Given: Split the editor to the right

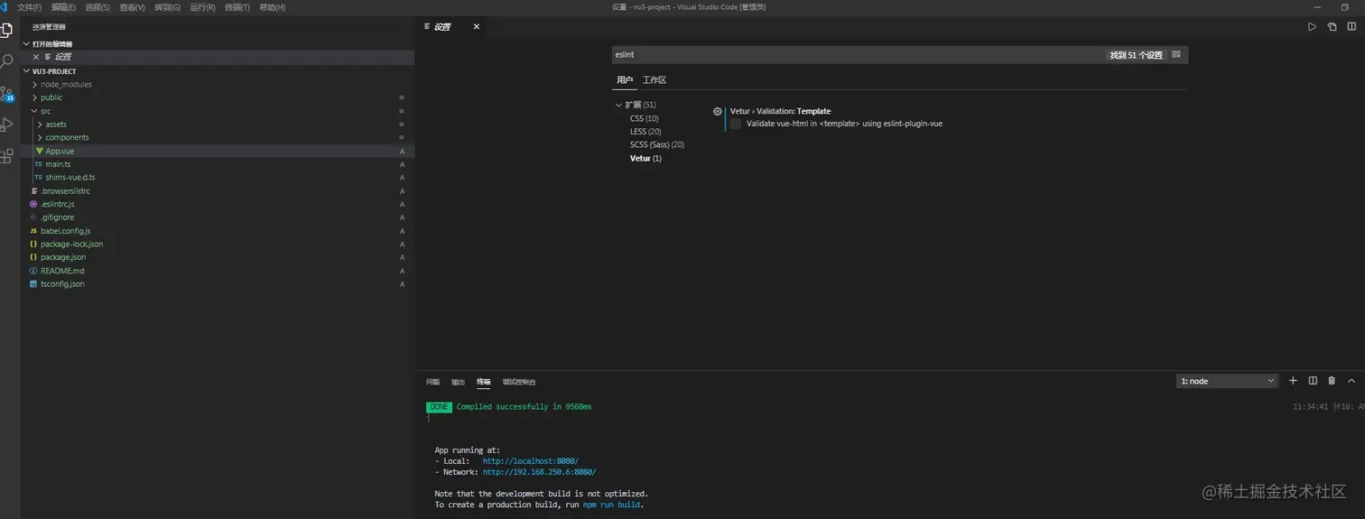Looking at the screenshot, I should pyautogui.click(x=1351, y=27).
